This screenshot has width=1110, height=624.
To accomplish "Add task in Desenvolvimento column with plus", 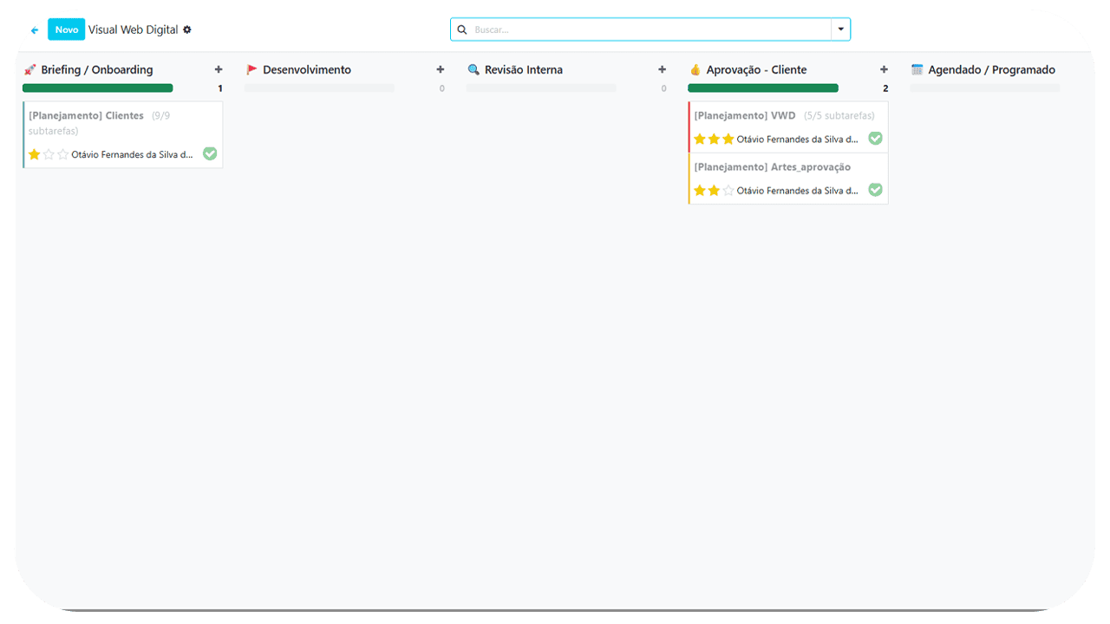I will 441,69.
